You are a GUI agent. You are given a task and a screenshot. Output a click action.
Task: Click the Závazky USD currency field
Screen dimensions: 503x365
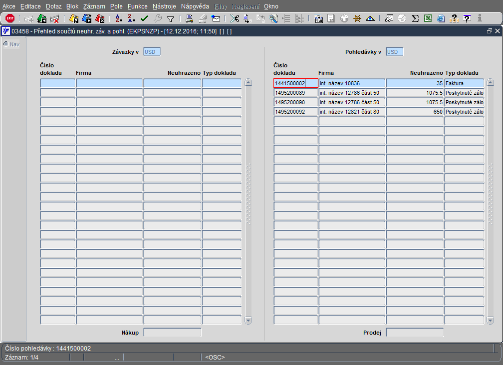tap(152, 52)
